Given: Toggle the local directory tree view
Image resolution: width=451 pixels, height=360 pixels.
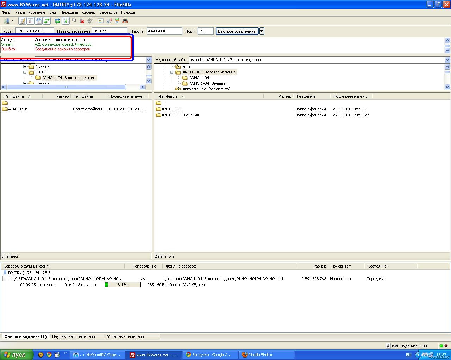Looking at the screenshot, I should click(31, 21).
